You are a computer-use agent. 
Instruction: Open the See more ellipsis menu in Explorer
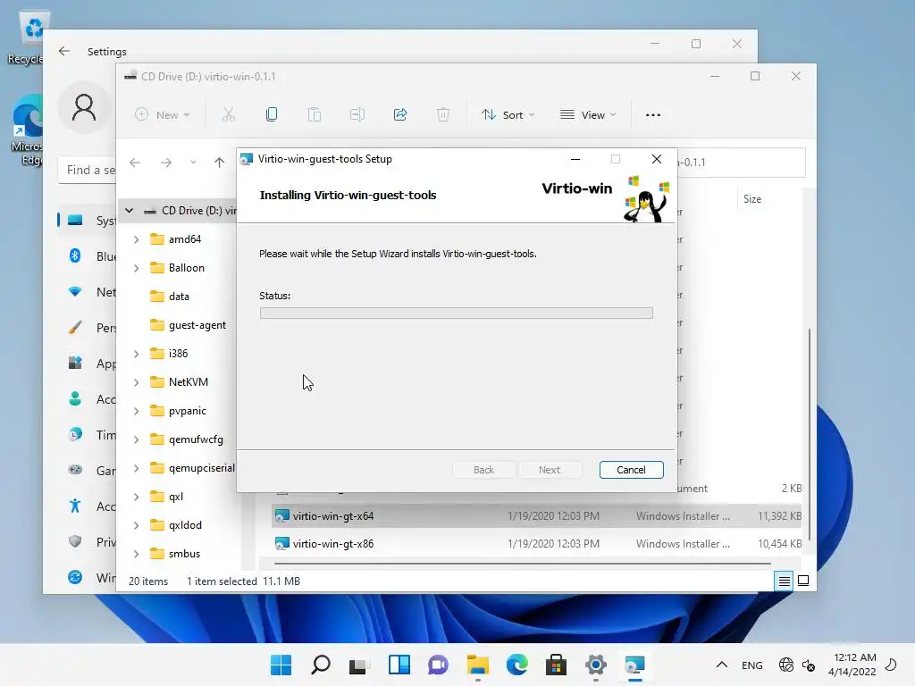pyautogui.click(x=653, y=115)
